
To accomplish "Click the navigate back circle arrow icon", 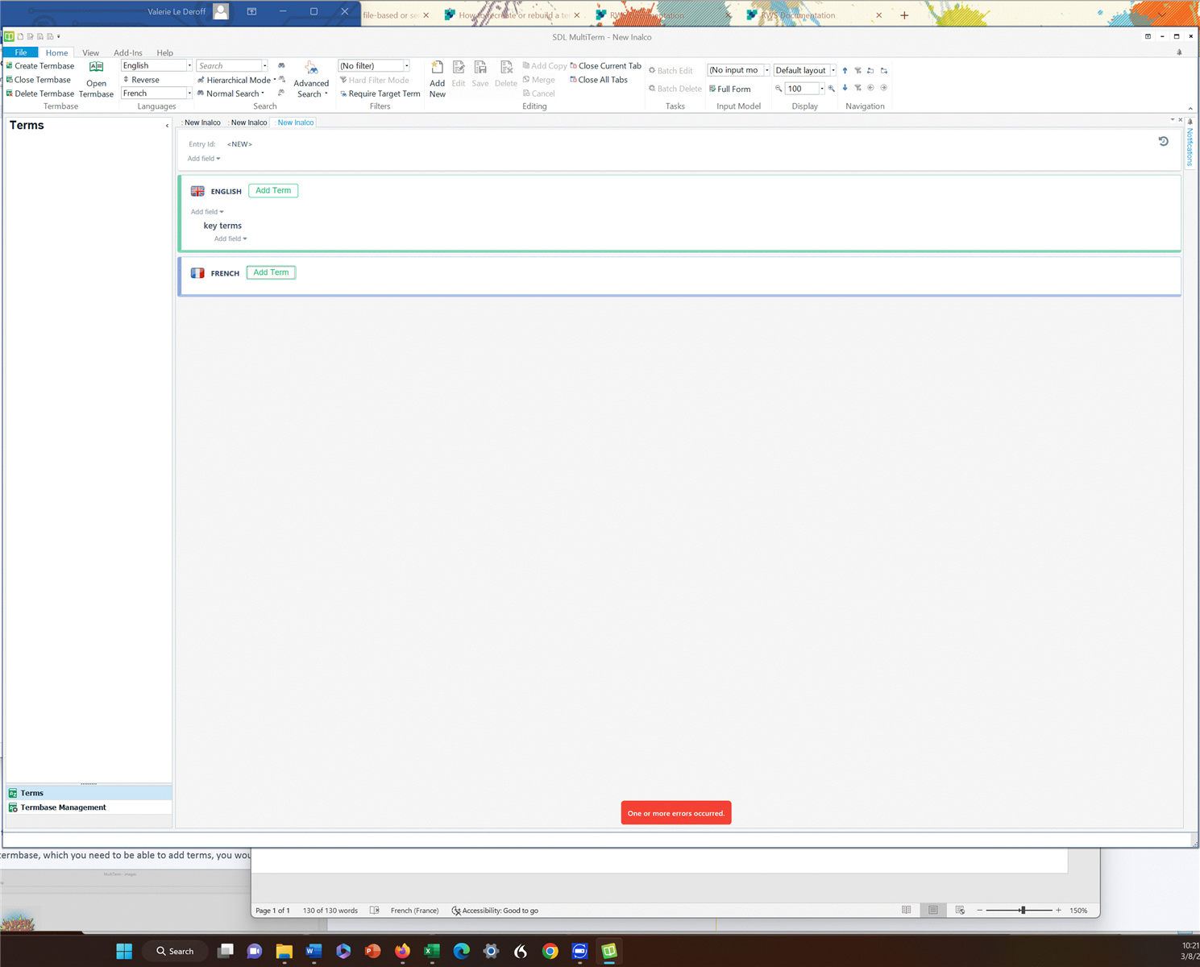I will (x=870, y=88).
